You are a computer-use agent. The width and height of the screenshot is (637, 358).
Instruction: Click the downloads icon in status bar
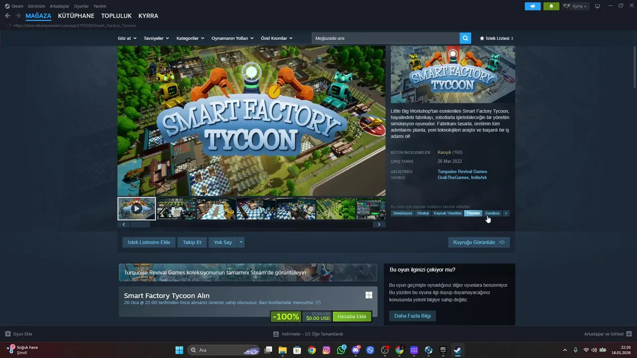276,334
